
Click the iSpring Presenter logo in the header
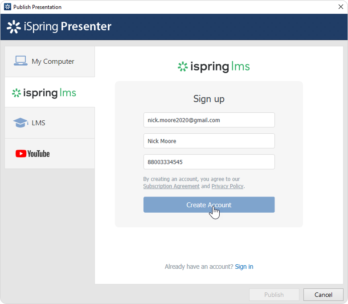coord(59,27)
